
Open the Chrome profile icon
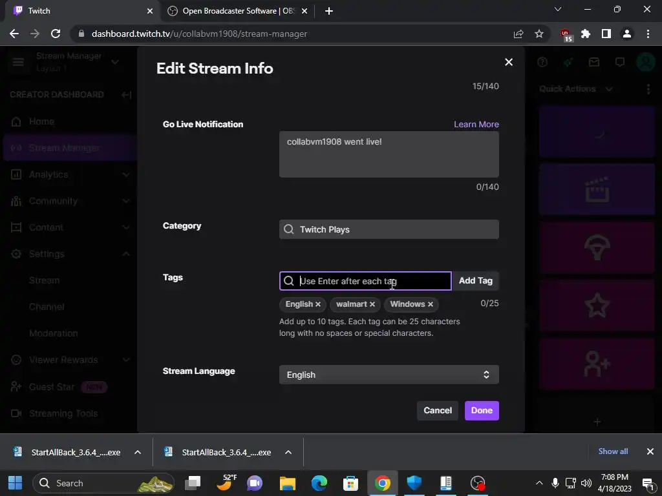pos(627,34)
